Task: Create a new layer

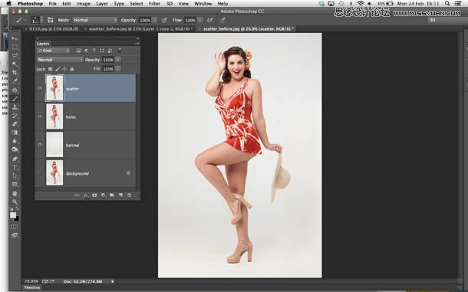Action: (120, 195)
